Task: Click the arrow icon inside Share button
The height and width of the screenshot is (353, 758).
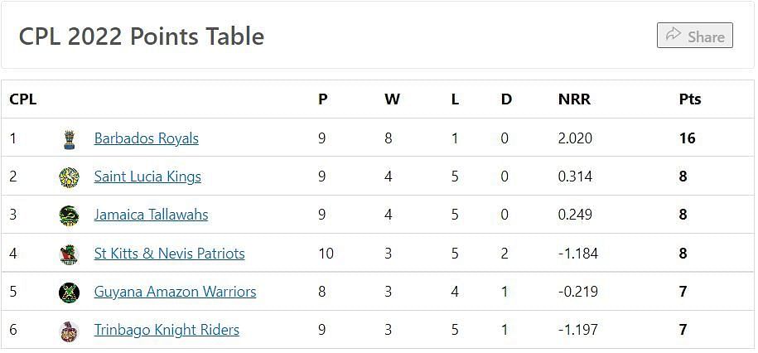Action: point(673,35)
